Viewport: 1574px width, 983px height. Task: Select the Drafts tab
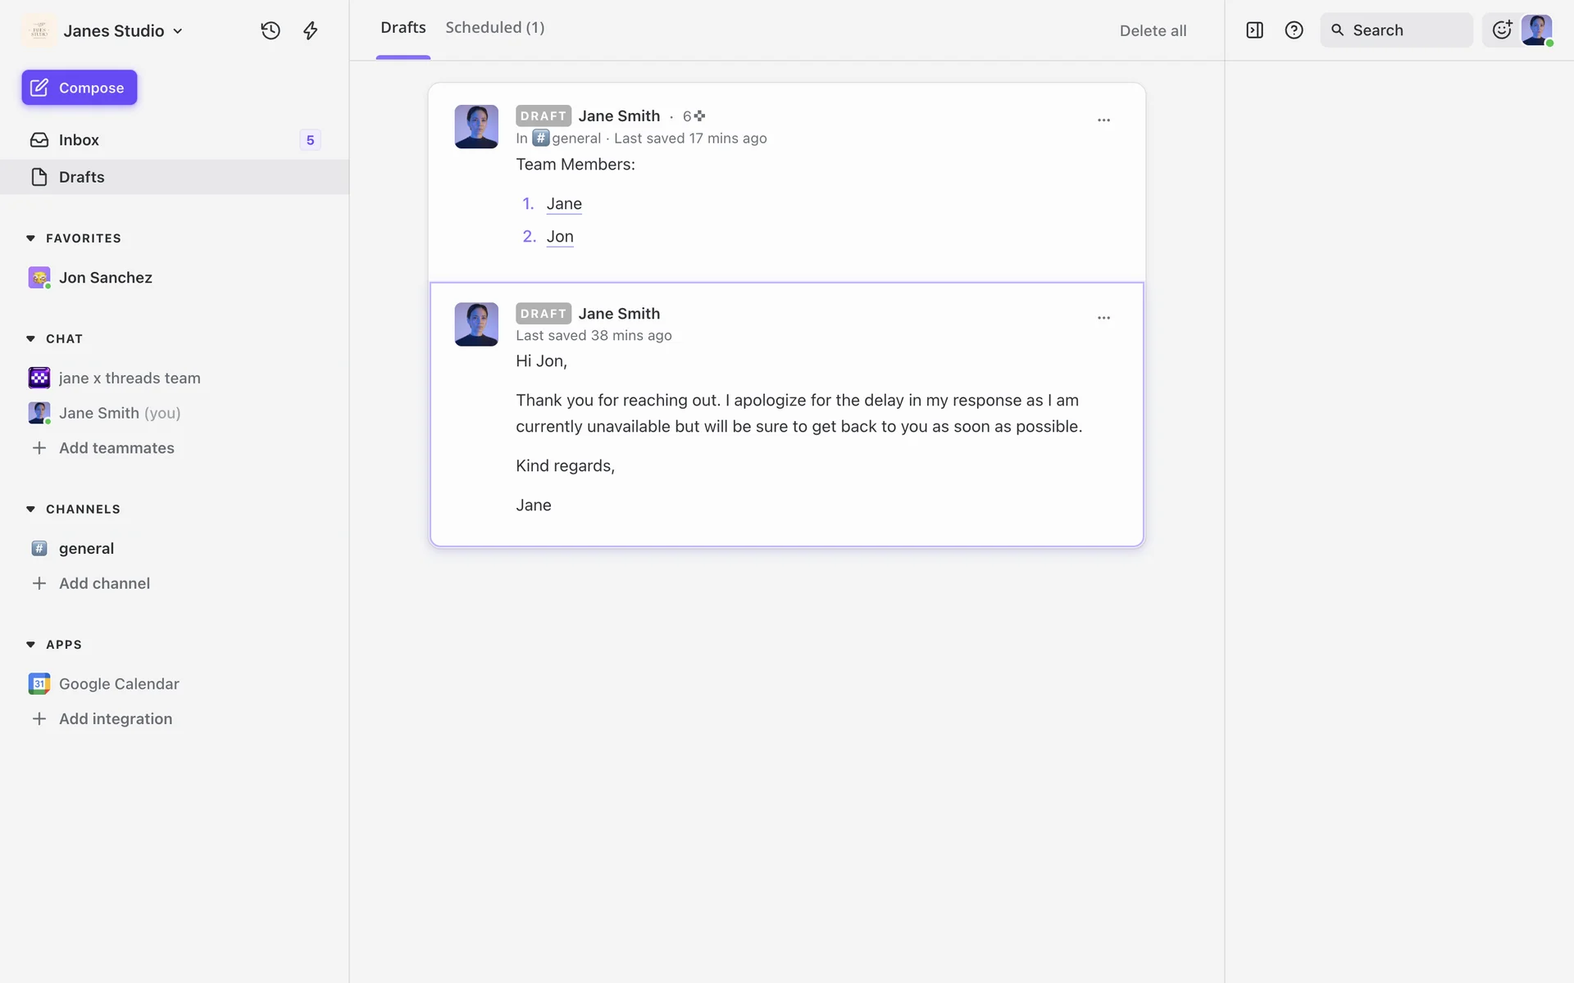pyautogui.click(x=403, y=28)
